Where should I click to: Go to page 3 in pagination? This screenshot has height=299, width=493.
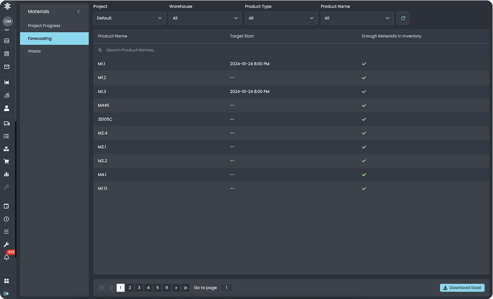click(139, 288)
